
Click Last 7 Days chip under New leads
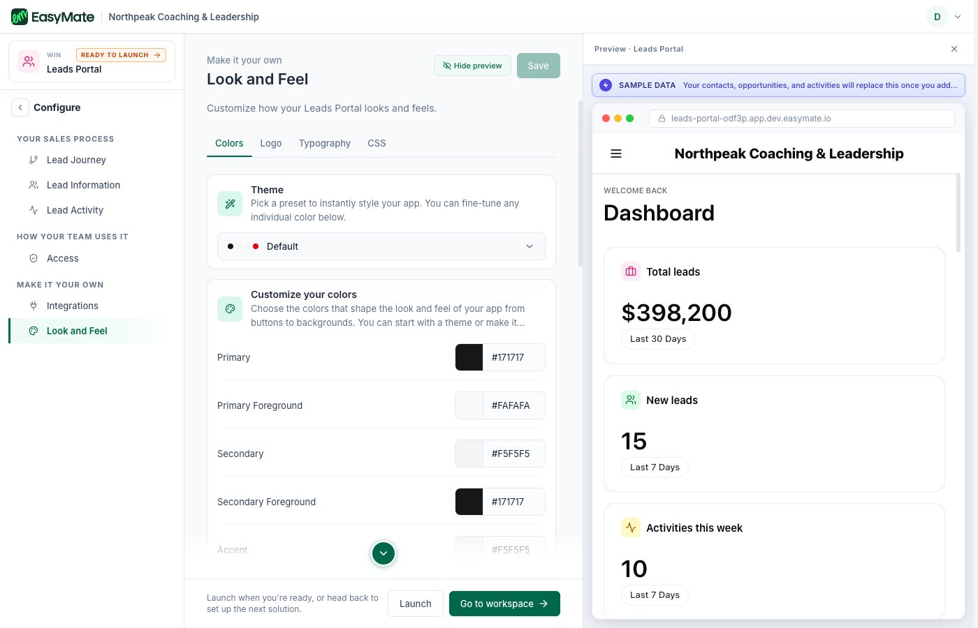pyautogui.click(x=655, y=468)
